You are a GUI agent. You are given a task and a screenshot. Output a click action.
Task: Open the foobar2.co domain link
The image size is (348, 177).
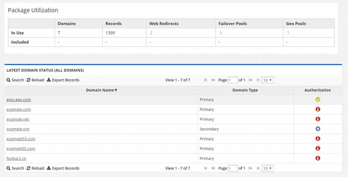click(16, 158)
